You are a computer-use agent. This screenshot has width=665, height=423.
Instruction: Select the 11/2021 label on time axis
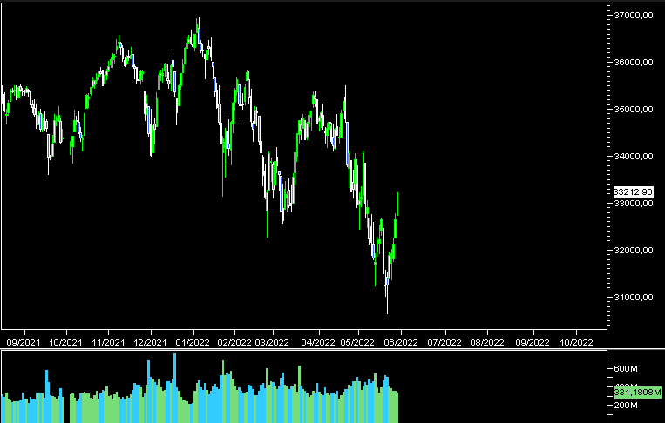[108, 342]
